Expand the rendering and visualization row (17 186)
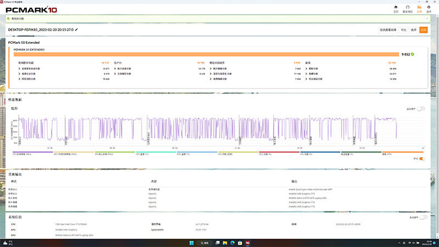 tap(255, 74)
